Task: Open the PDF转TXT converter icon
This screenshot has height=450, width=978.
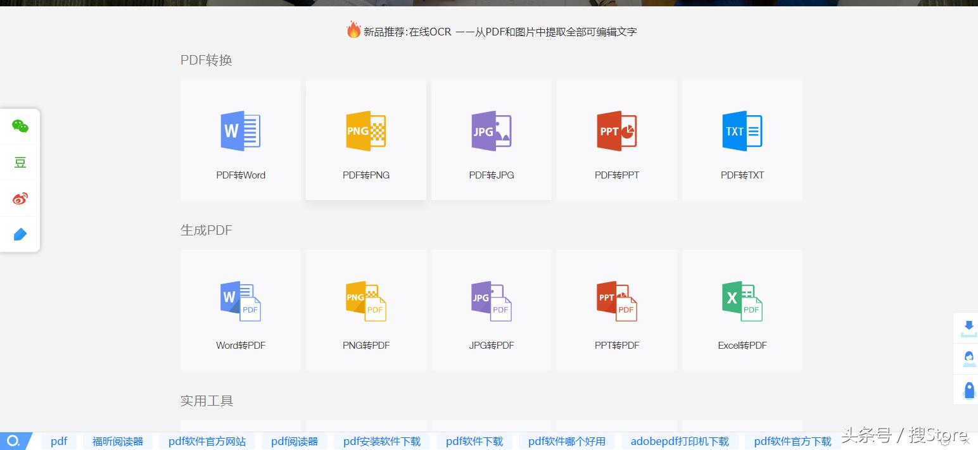Action: pos(742,131)
